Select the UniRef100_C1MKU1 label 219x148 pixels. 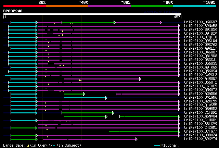point(201,120)
